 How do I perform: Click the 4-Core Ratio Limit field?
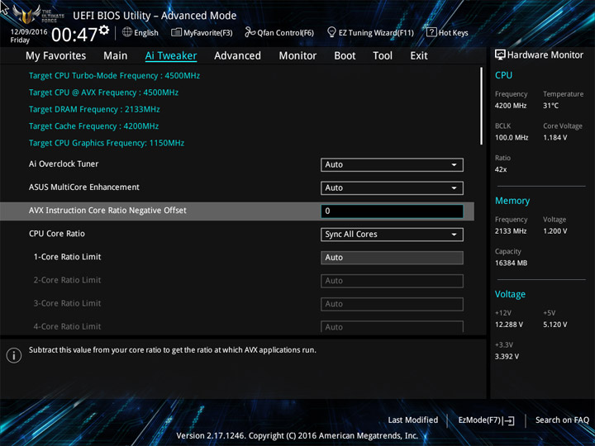click(392, 327)
